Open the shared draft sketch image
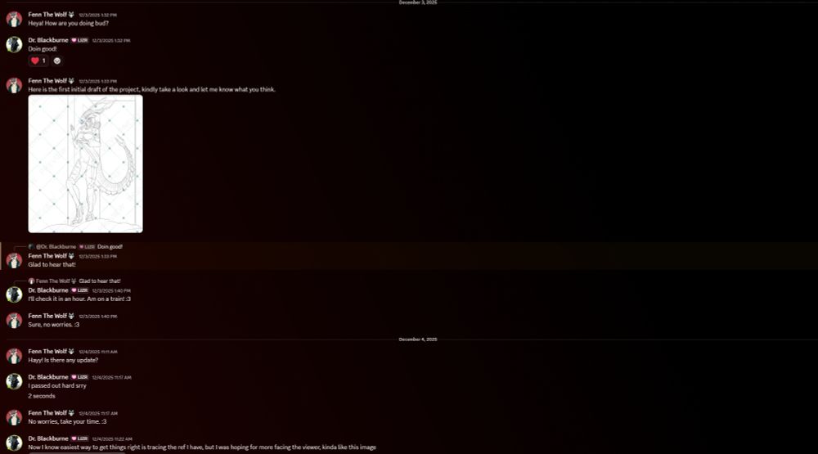The width and height of the screenshot is (818, 454). point(86,164)
